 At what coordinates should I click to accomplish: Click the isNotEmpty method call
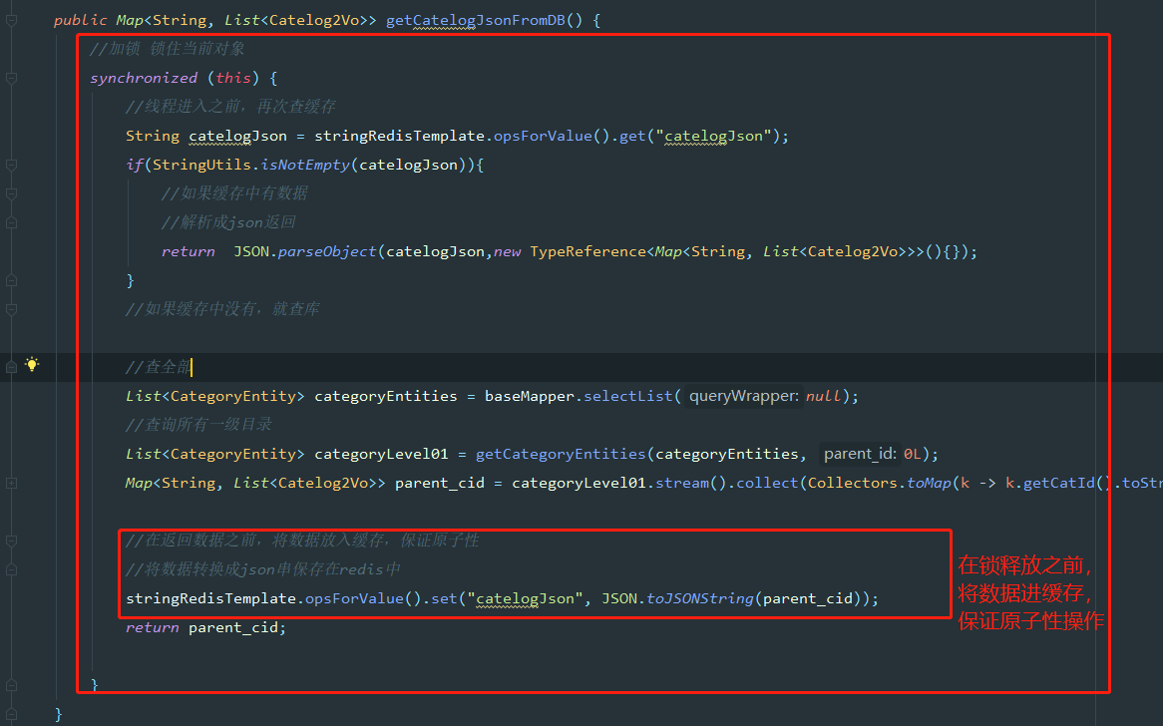(305, 165)
